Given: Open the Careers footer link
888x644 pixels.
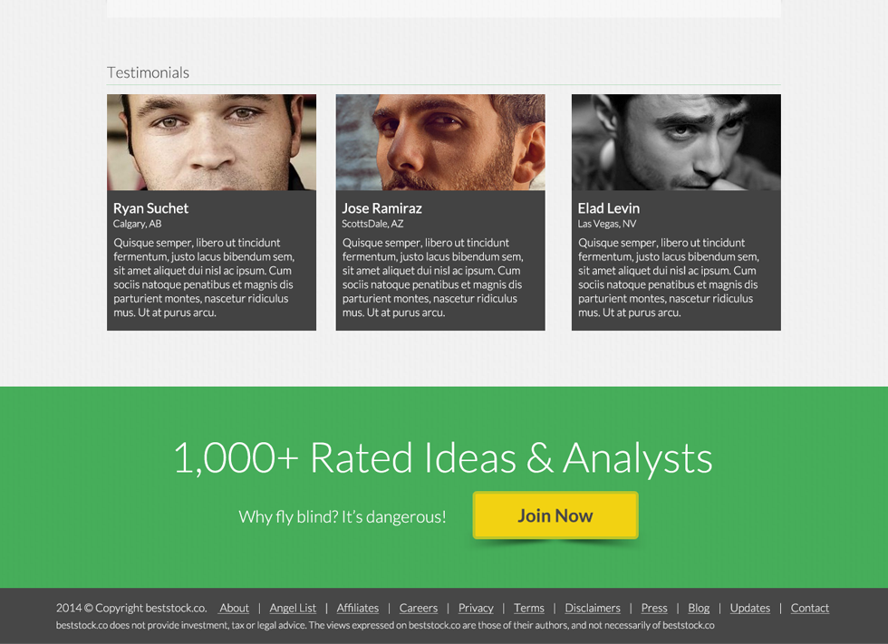Looking at the screenshot, I should click(419, 608).
